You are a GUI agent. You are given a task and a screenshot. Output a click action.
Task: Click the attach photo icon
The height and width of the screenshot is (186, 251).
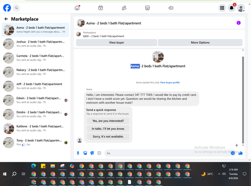(85, 153)
